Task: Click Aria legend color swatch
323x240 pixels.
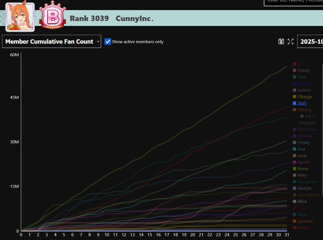Action: click(x=295, y=149)
